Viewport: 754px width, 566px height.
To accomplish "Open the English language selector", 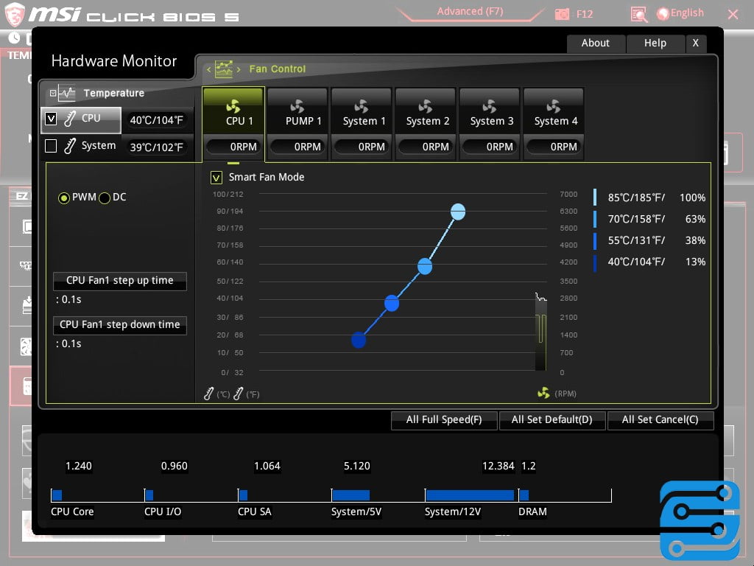I will coord(680,13).
